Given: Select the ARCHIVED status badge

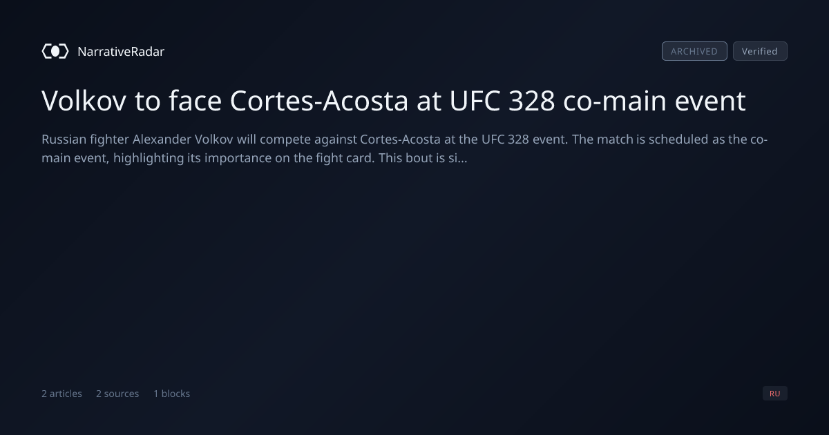Looking at the screenshot, I should pos(694,51).
